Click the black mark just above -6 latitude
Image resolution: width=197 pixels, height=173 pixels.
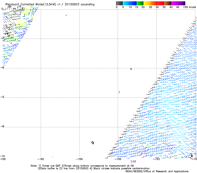click(119, 92)
